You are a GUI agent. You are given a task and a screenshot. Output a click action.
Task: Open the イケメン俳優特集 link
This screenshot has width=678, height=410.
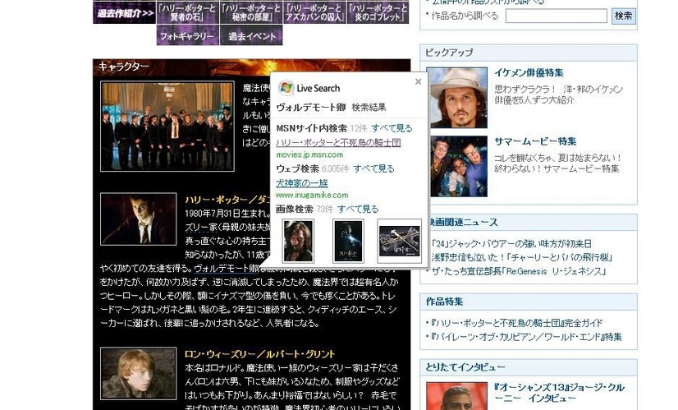pyautogui.click(x=529, y=72)
